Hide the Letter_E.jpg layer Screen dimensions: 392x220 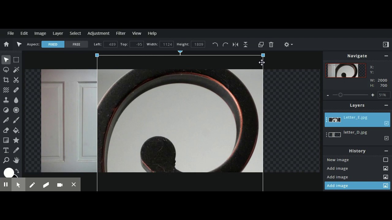(x=386, y=123)
